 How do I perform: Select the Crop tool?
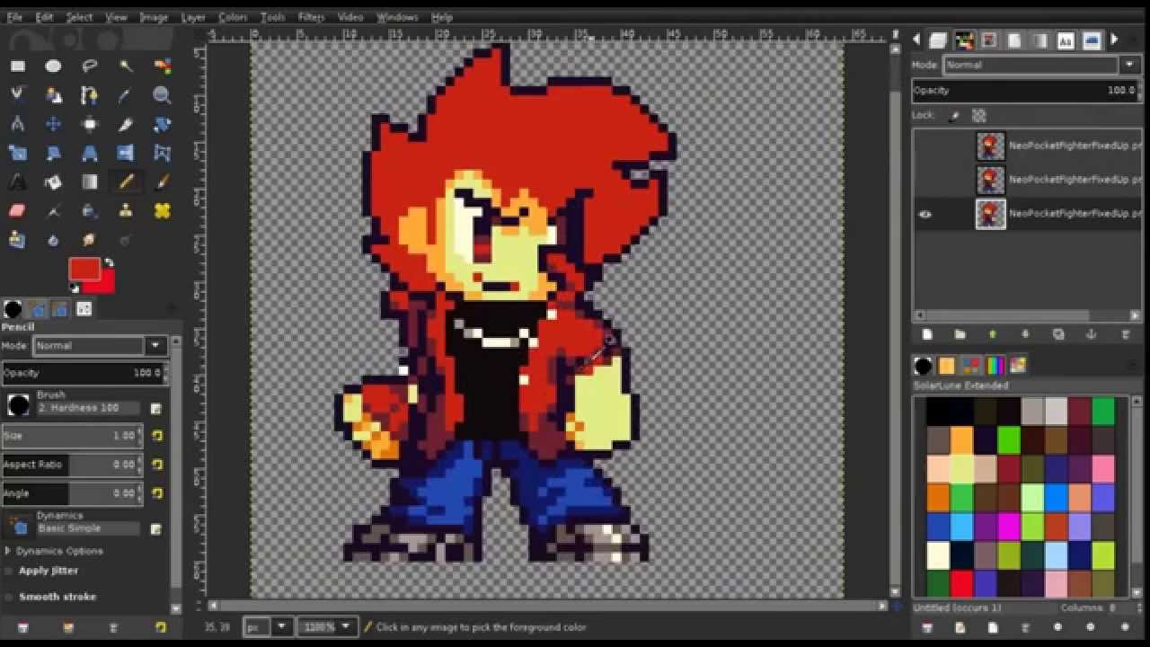click(126, 124)
